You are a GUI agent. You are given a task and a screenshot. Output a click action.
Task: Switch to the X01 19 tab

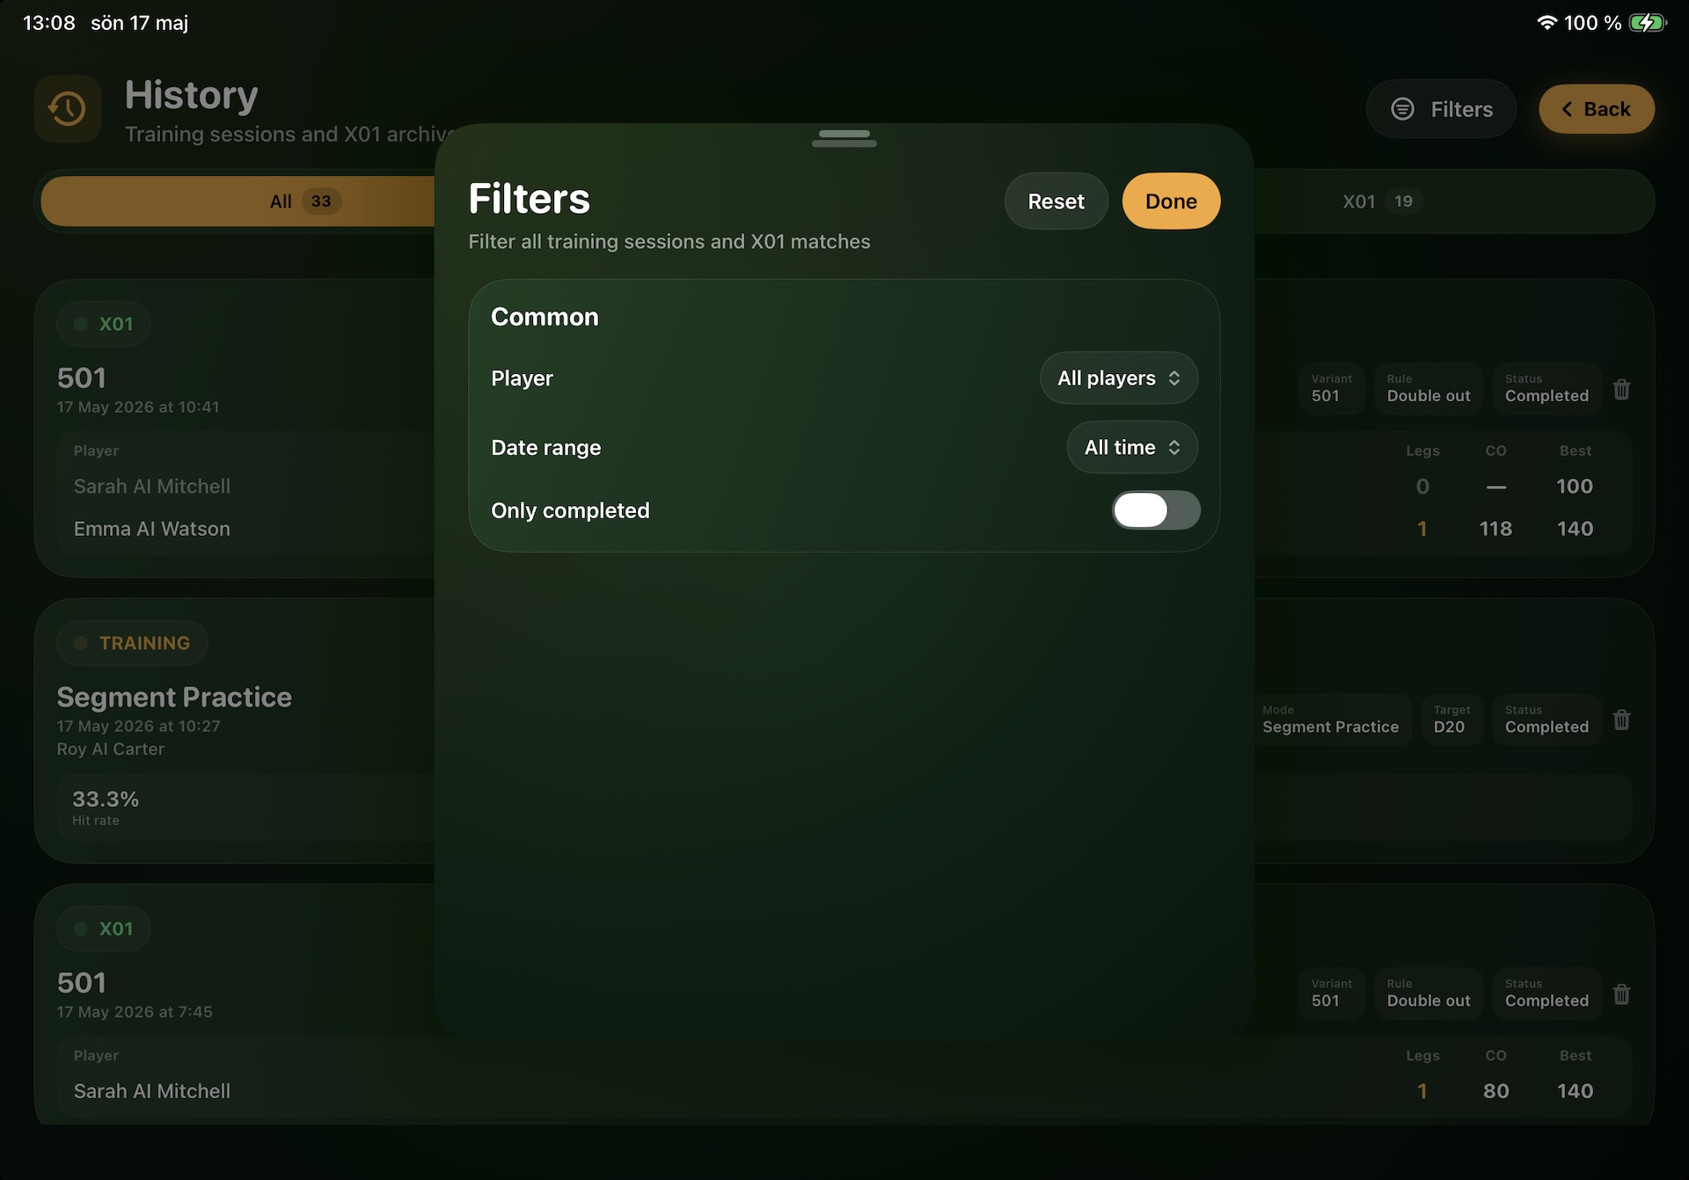(x=1380, y=202)
